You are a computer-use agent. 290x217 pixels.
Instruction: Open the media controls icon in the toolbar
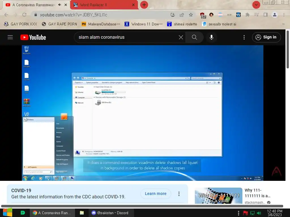256,15
